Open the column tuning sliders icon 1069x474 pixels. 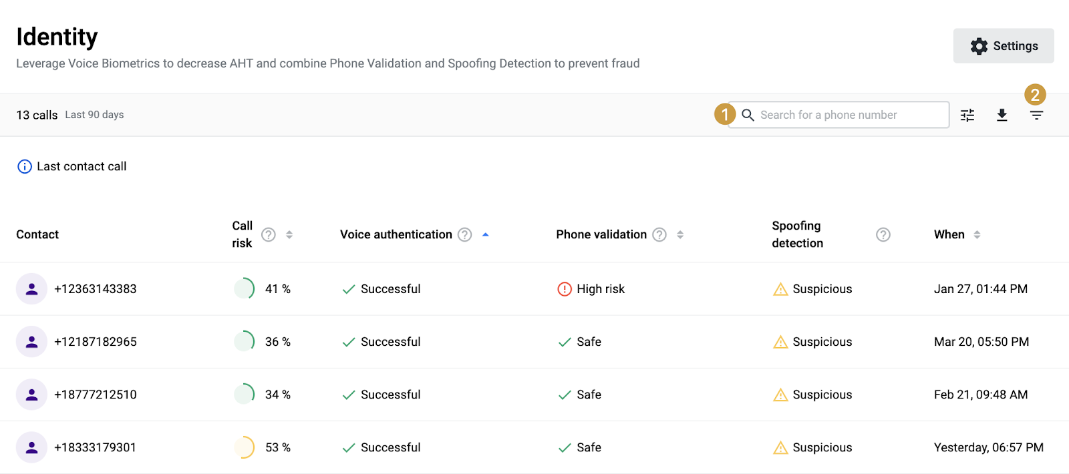click(x=967, y=115)
